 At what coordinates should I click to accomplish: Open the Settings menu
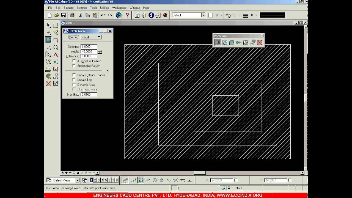82,8
